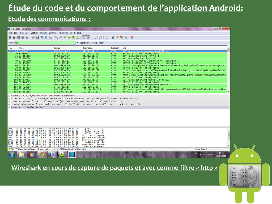
Task: Open preferences wrench icon
Action: coord(126,37)
